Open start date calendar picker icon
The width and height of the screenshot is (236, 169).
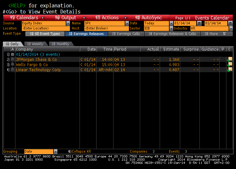(199, 23)
